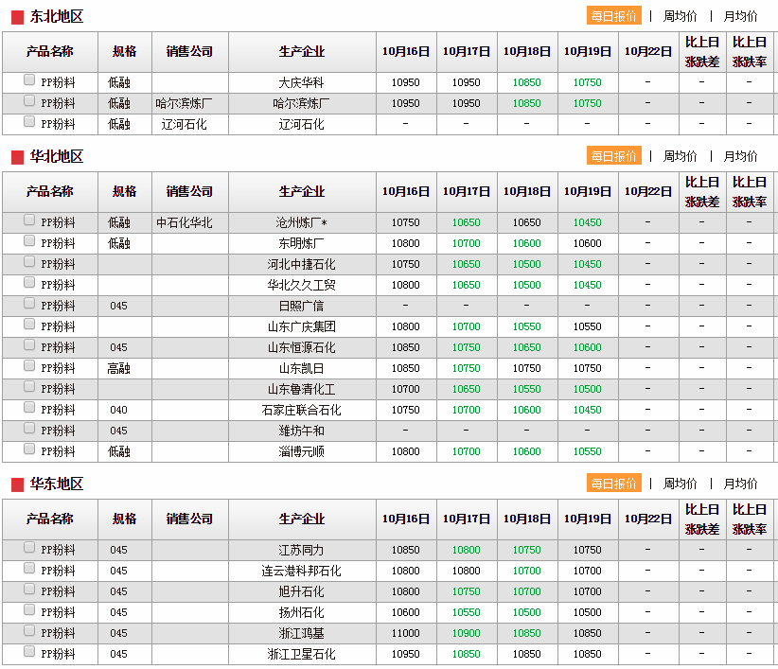Select the 淄博元顺 row checkbox
The image size is (778, 669).
29,449
